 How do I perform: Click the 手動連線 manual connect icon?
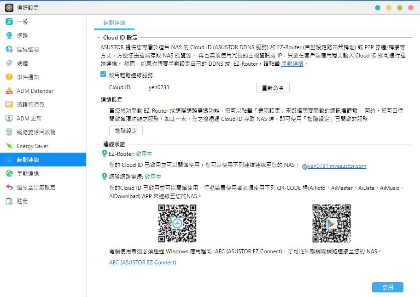9,173
